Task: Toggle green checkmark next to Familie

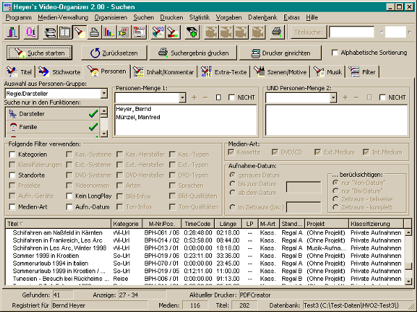Action: point(93,127)
